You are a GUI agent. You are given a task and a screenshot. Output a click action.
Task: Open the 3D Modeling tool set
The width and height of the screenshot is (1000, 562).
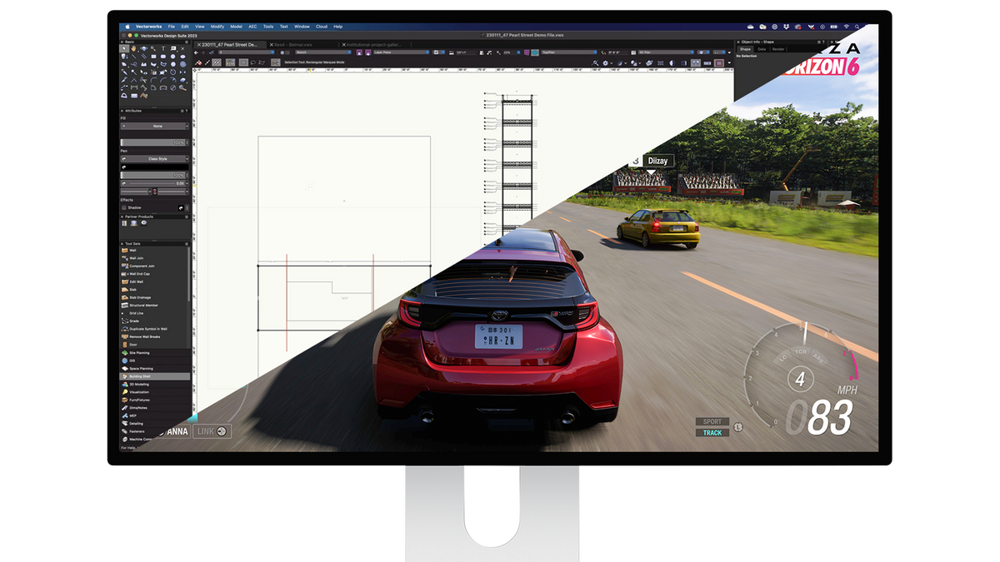(154, 384)
